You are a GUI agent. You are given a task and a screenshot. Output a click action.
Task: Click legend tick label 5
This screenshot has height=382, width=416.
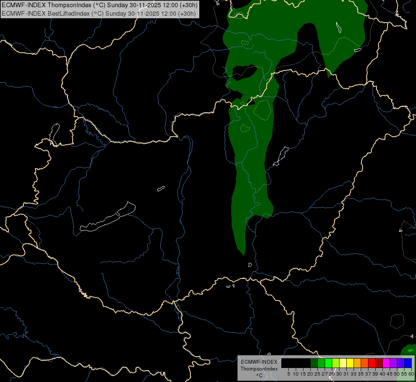point(289,374)
